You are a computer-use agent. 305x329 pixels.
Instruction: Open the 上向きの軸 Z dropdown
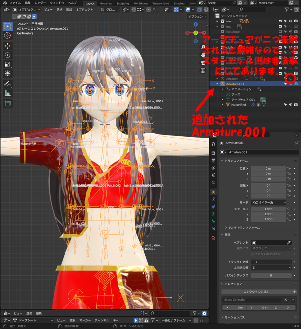pos(271,268)
